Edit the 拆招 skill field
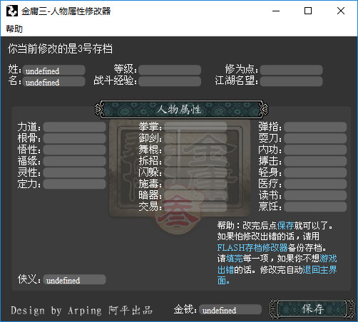 pyautogui.click(x=195, y=161)
